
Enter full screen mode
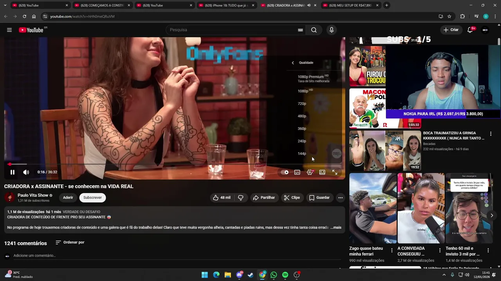pyautogui.click(x=335, y=172)
